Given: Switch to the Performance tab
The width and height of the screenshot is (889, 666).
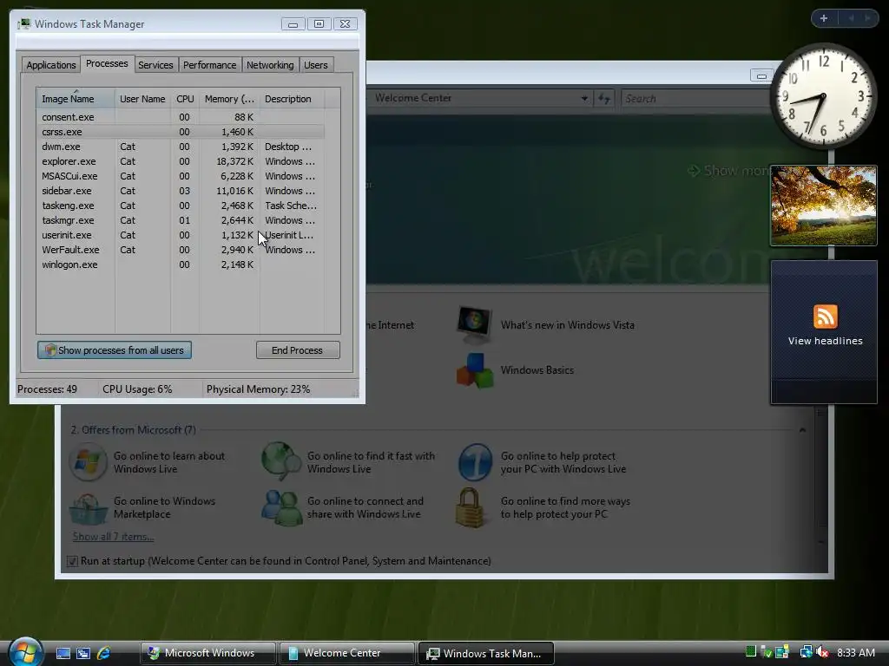Looking at the screenshot, I should pyautogui.click(x=209, y=65).
